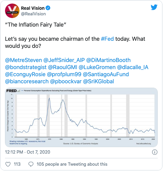Screen dimensions: 163x171
Task: Like the tweet with the heart icon
Action: coord(8,164)
